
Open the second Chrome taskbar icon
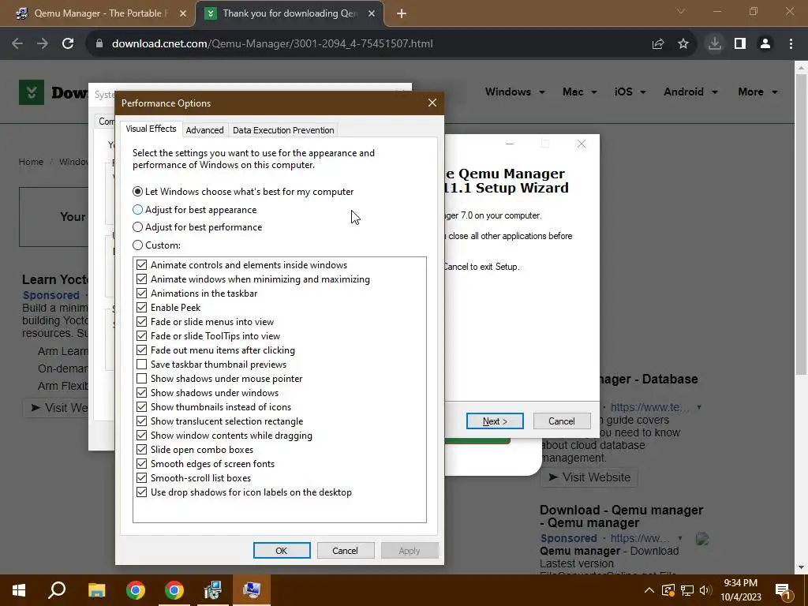174,590
